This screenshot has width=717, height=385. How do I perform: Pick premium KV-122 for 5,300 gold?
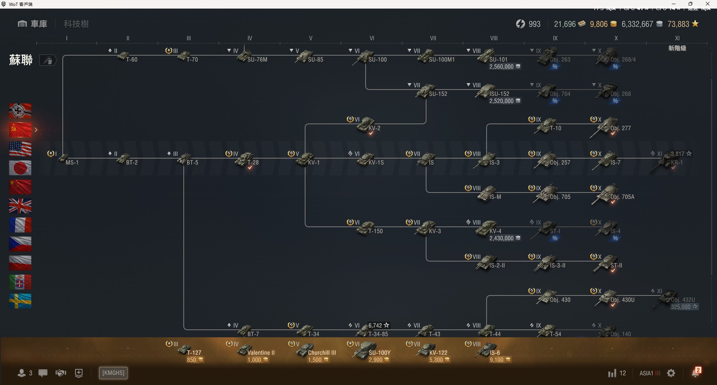point(429,351)
